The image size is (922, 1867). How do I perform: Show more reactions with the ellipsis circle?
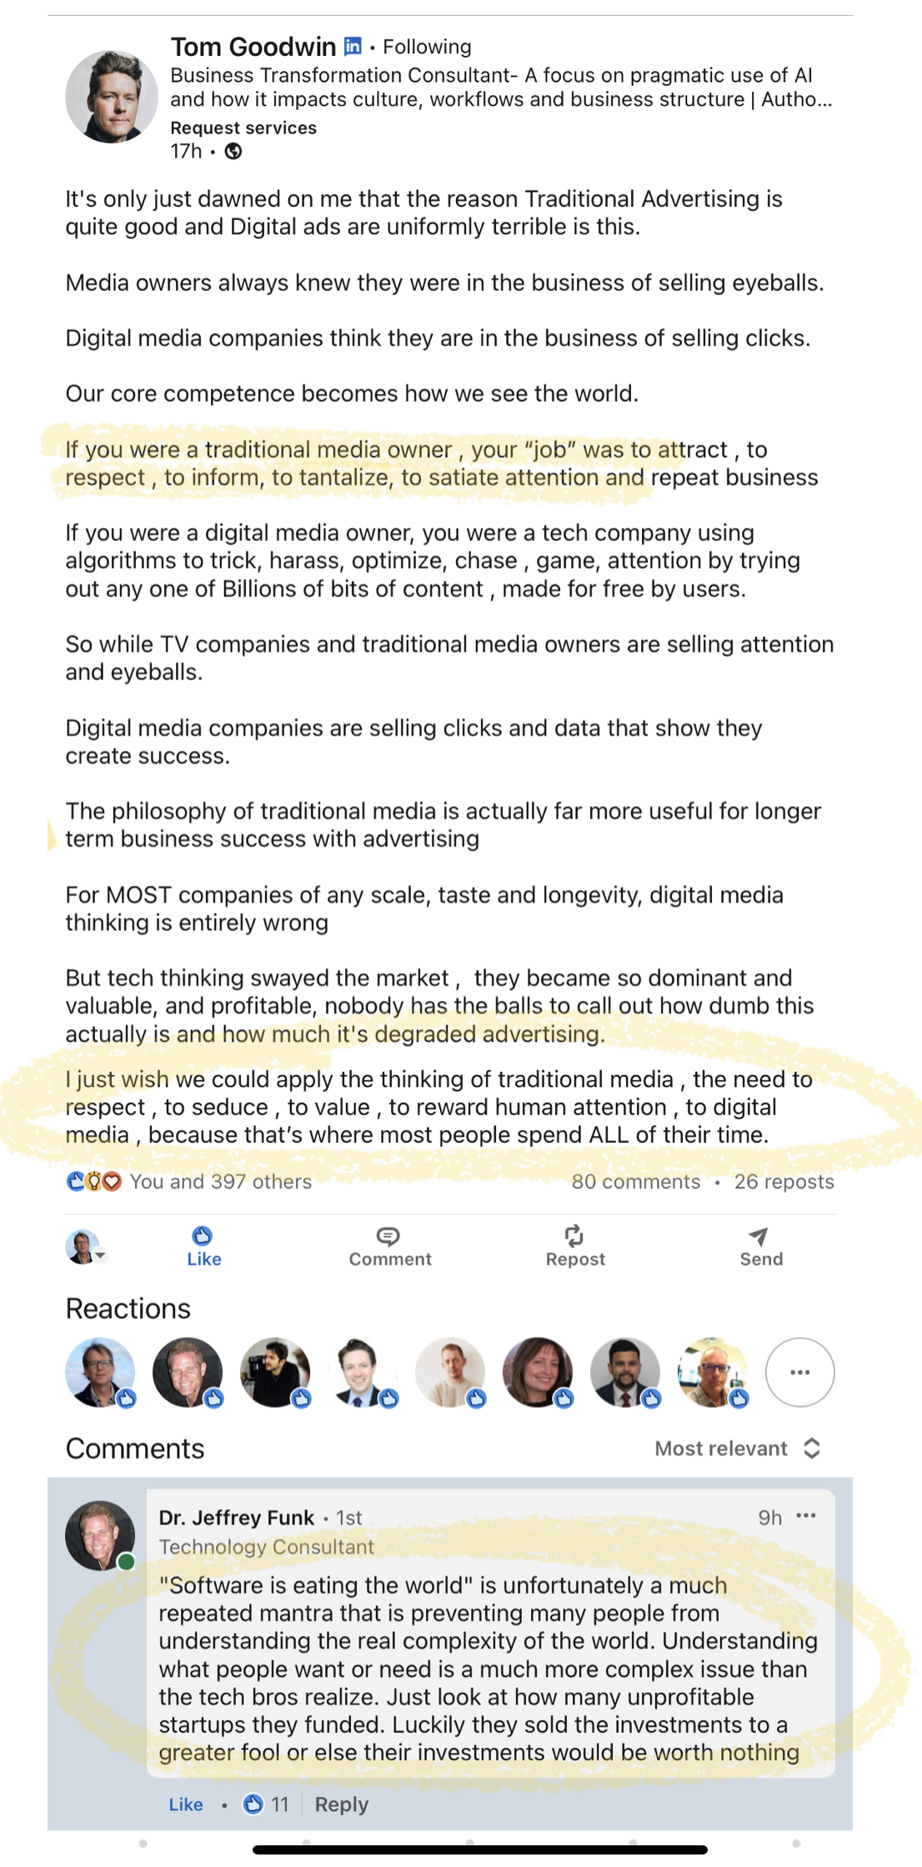(x=799, y=1373)
